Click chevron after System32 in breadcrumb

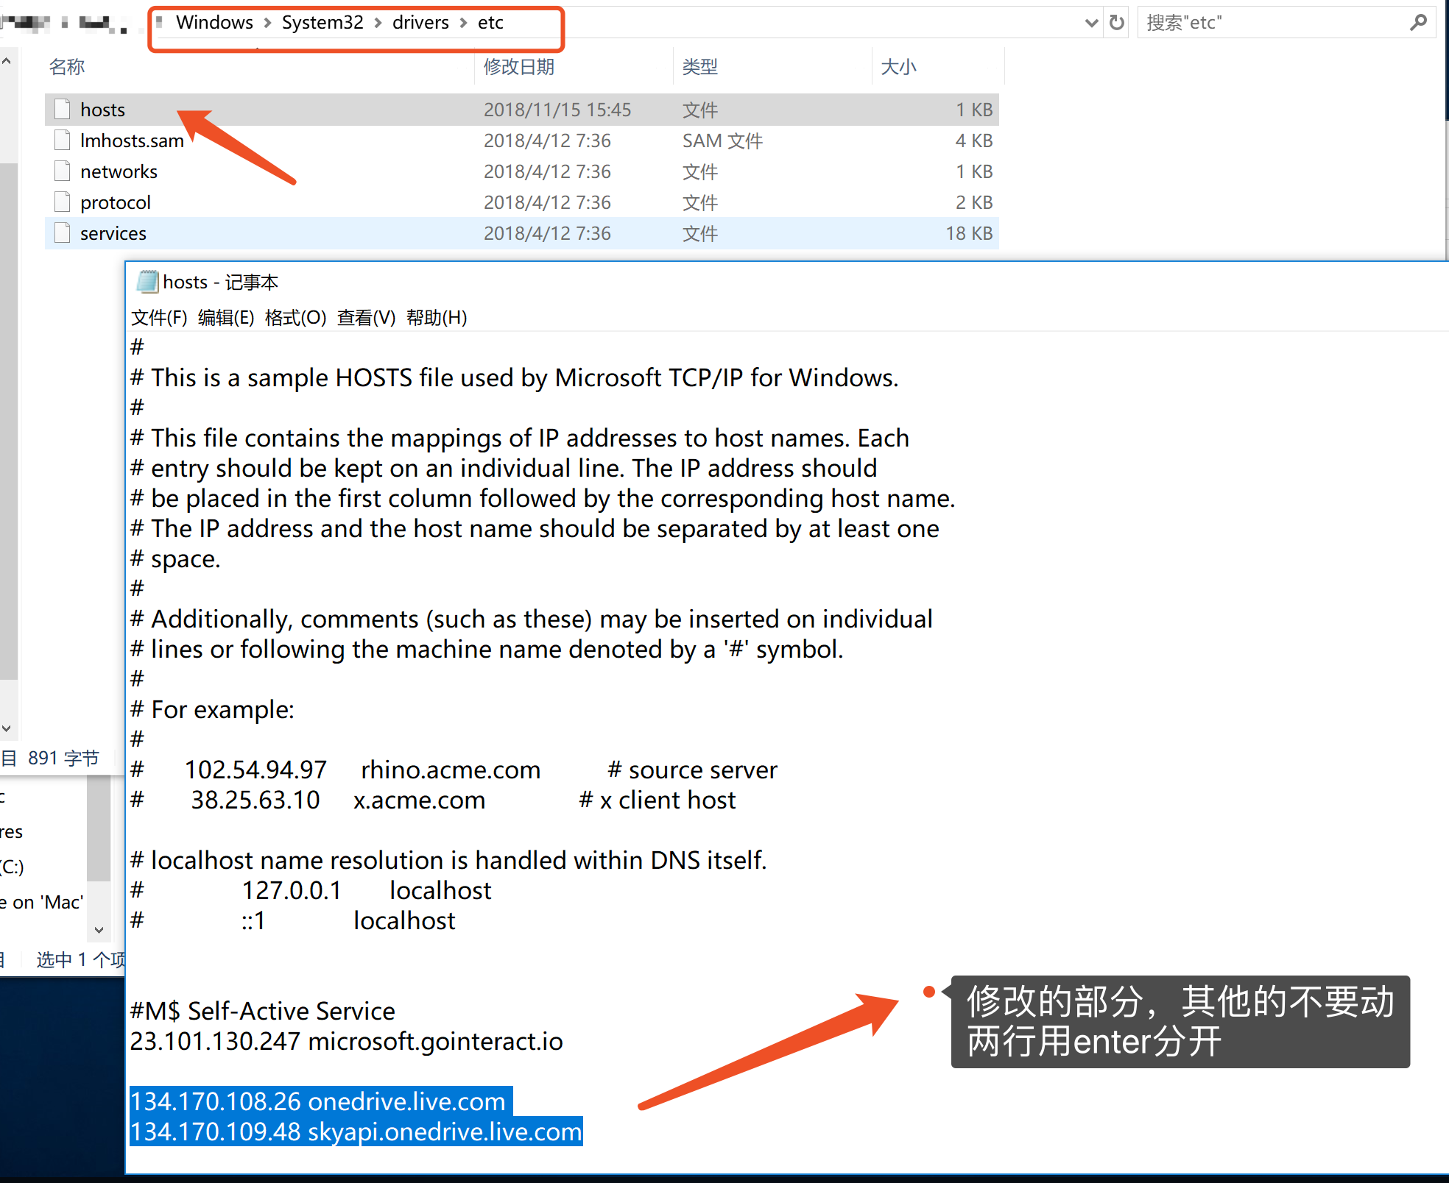tap(378, 23)
